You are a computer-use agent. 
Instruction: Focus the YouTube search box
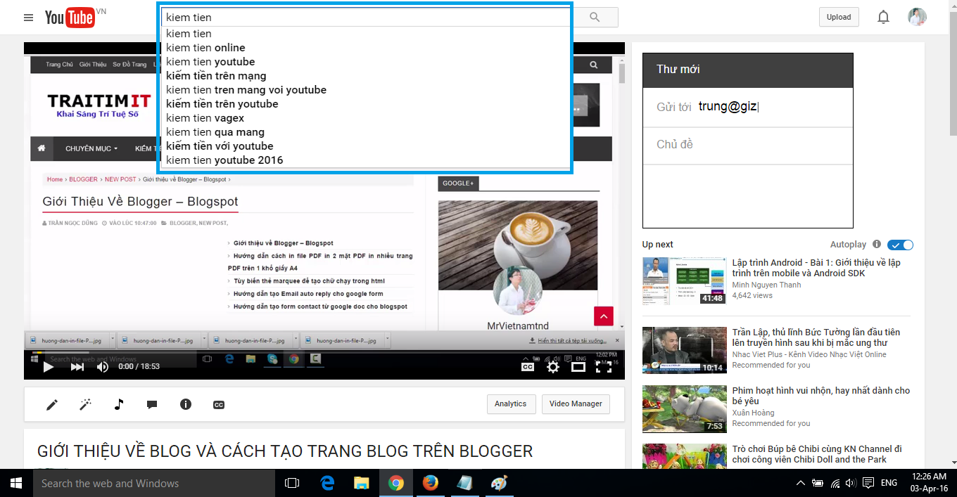click(x=365, y=18)
